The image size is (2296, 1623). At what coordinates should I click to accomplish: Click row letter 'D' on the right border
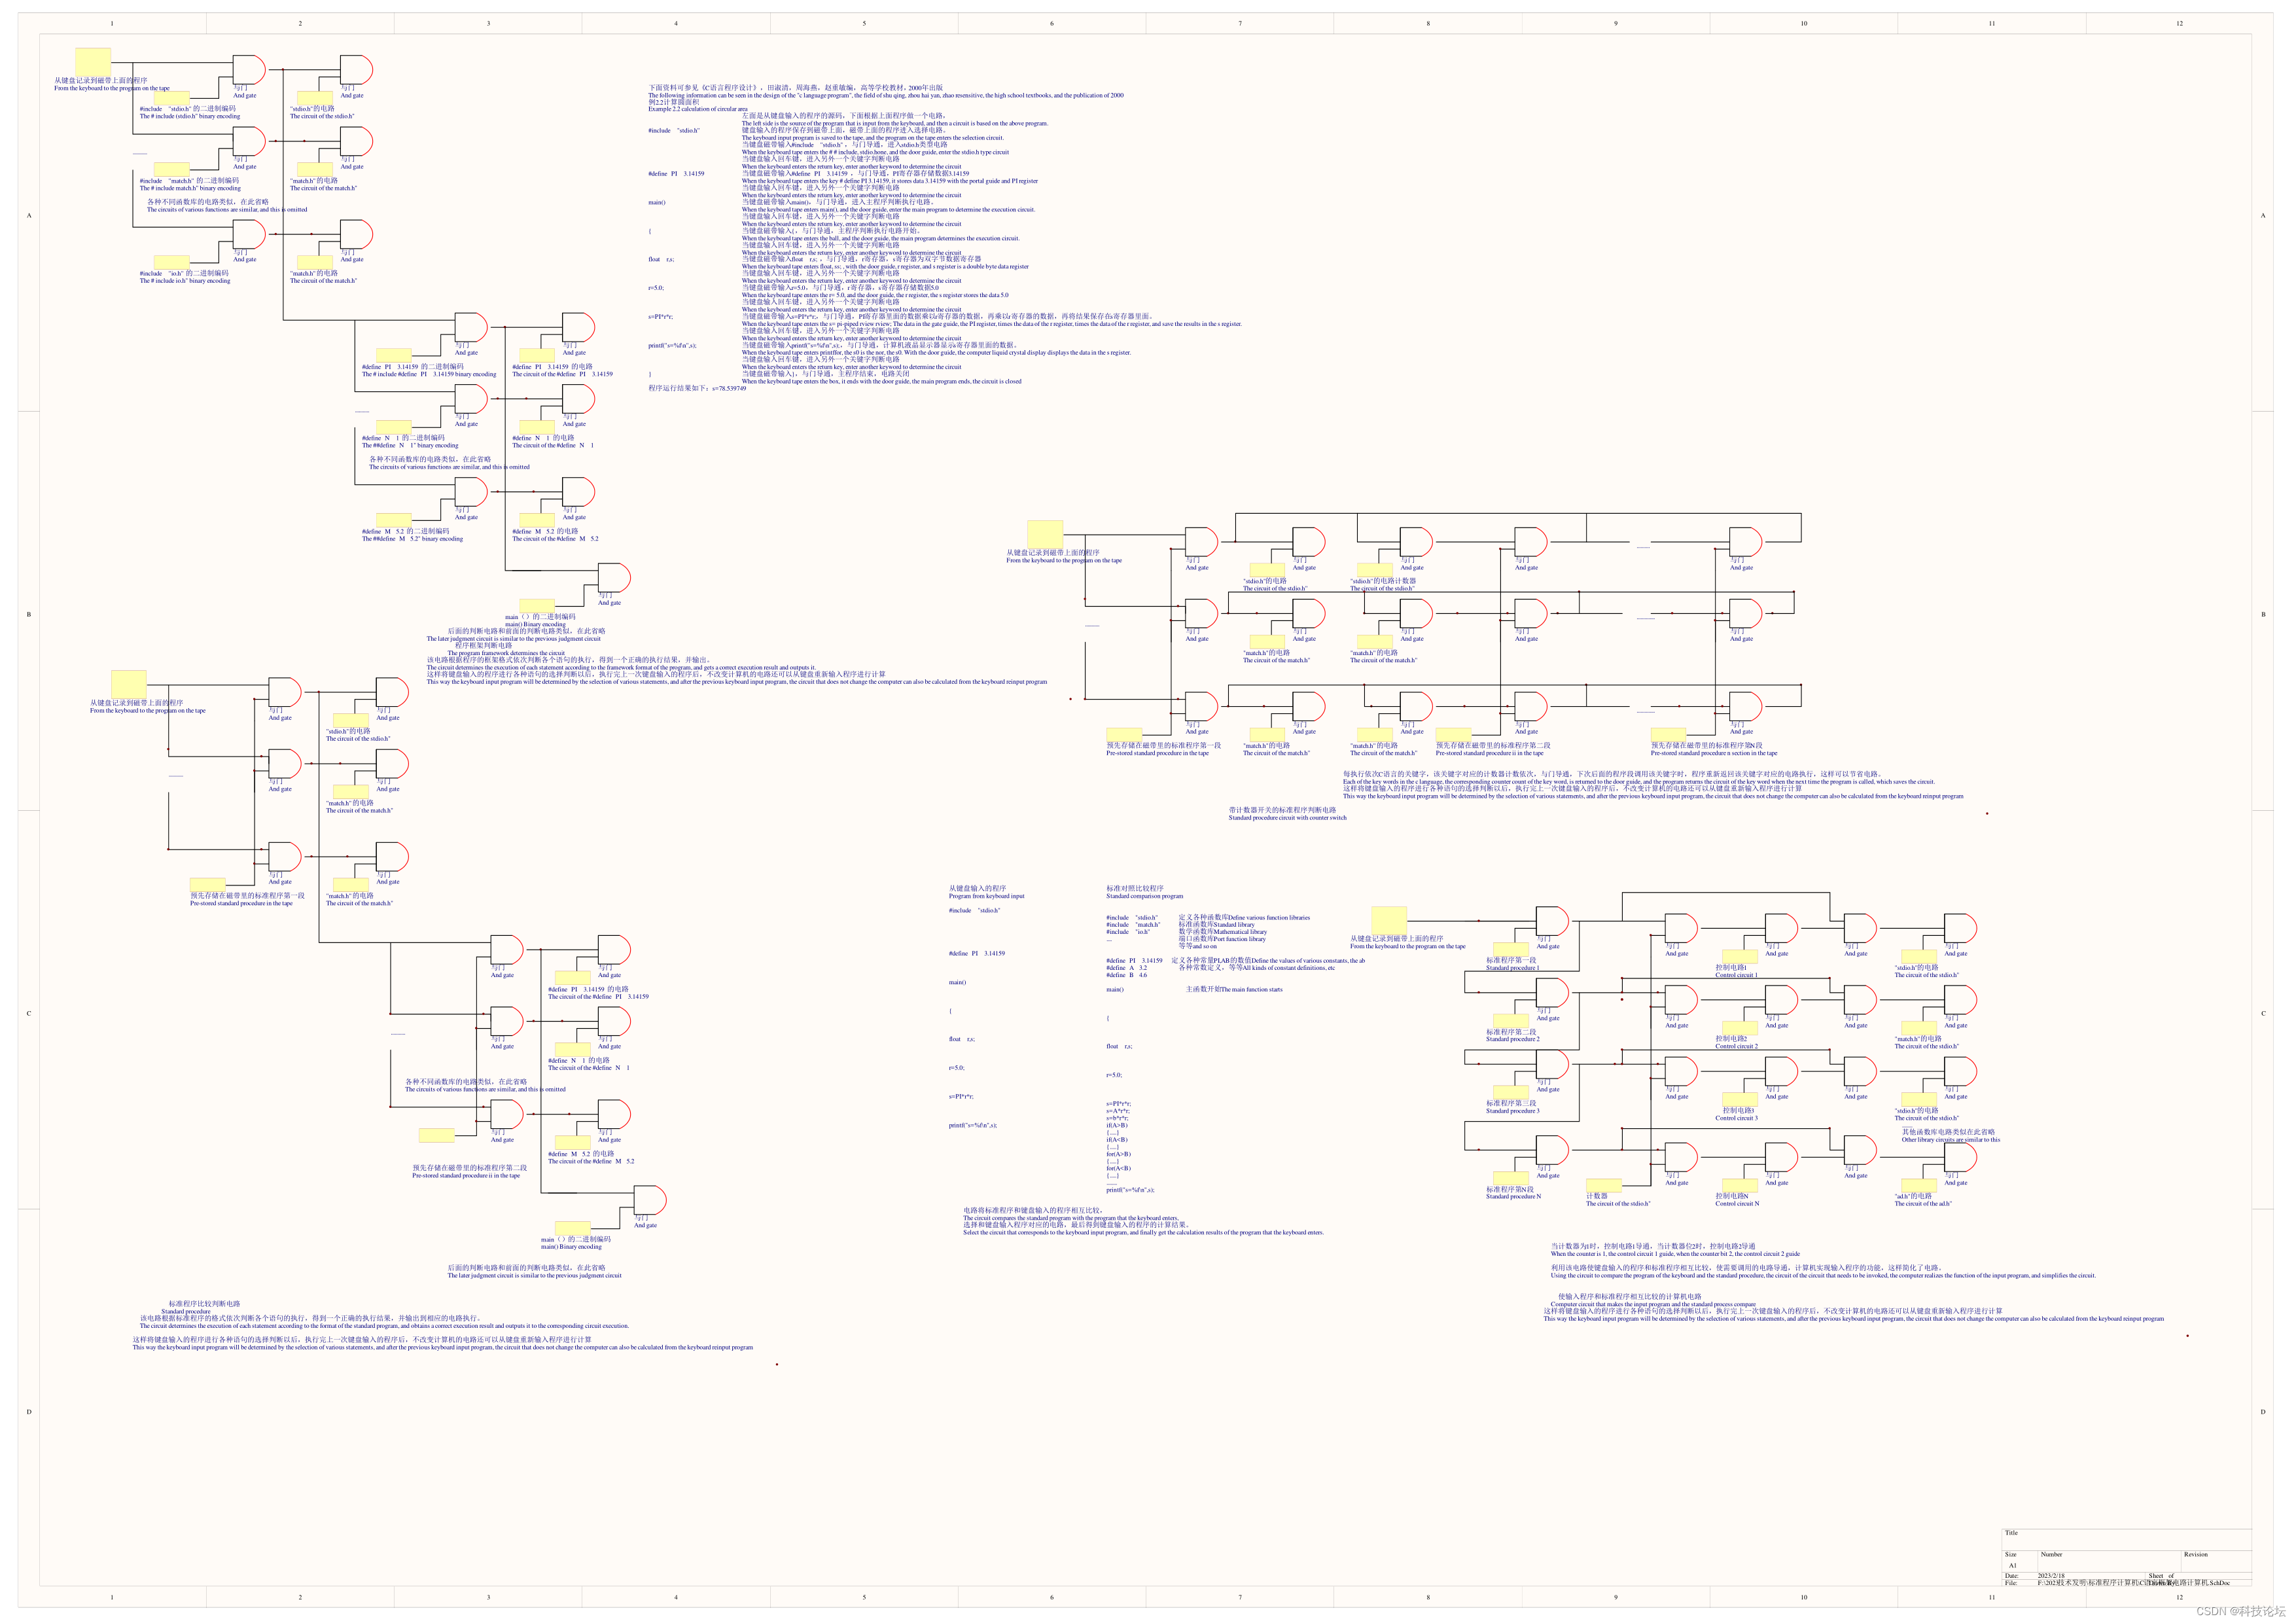point(2263,1412)
